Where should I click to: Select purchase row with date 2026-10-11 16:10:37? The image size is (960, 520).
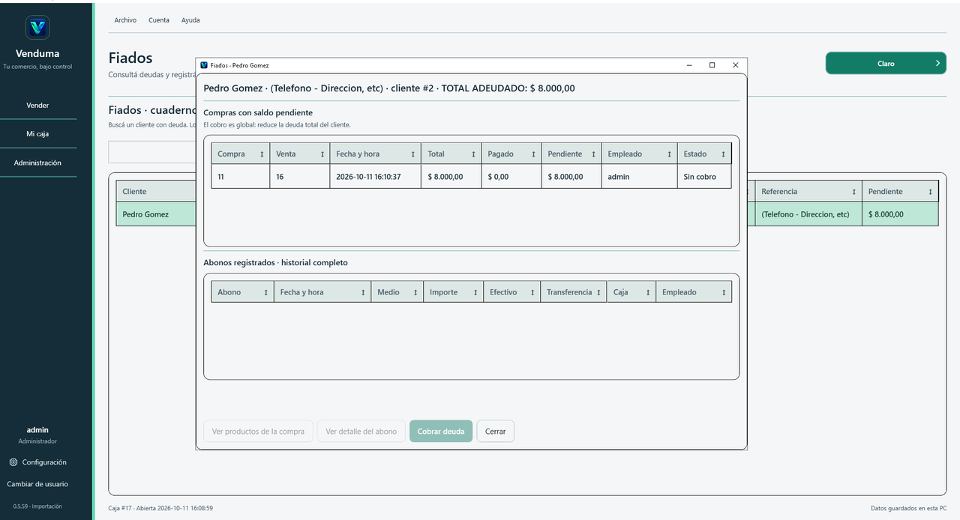(471, 177)
